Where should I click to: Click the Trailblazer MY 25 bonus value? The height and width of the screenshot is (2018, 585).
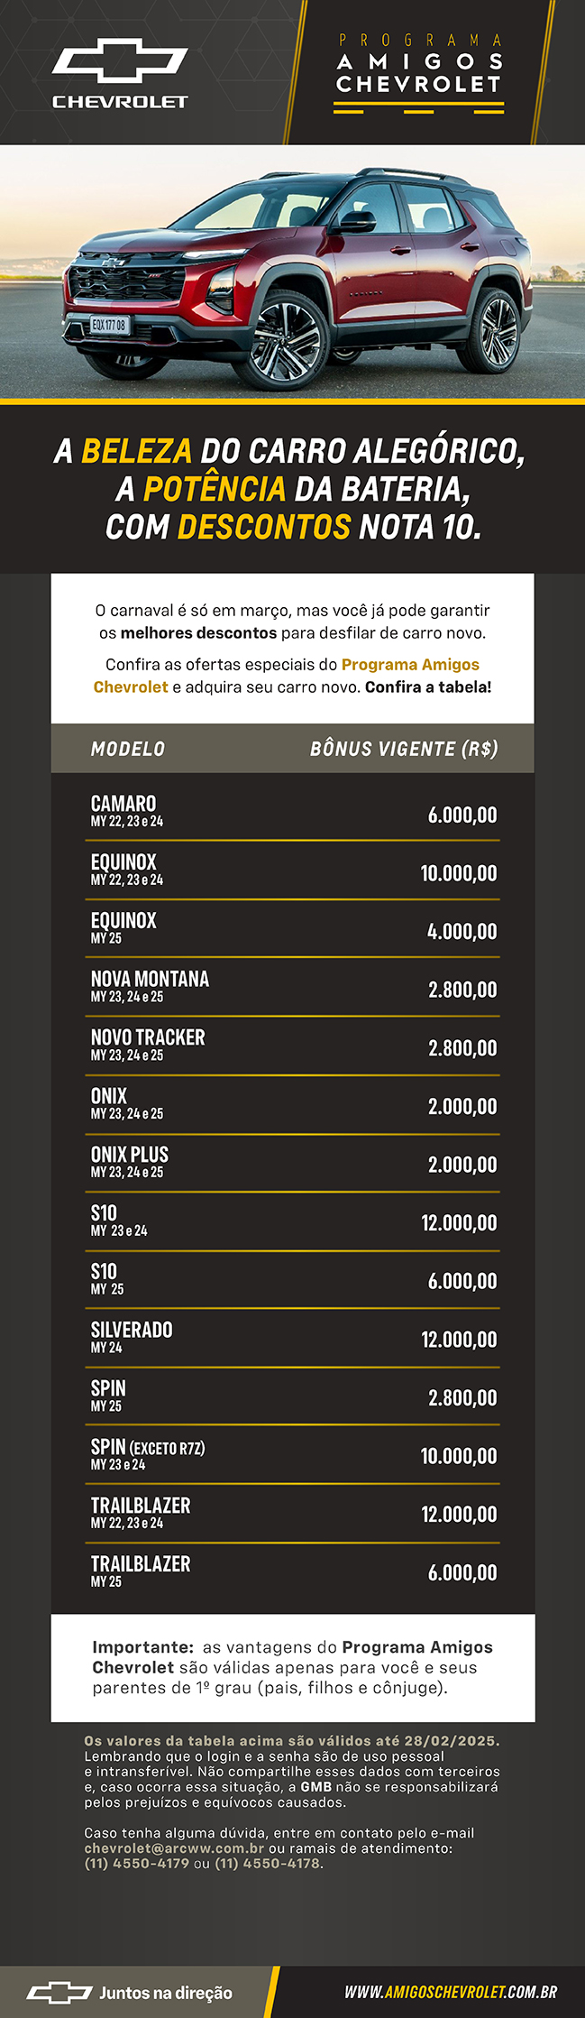(462, 1572)
